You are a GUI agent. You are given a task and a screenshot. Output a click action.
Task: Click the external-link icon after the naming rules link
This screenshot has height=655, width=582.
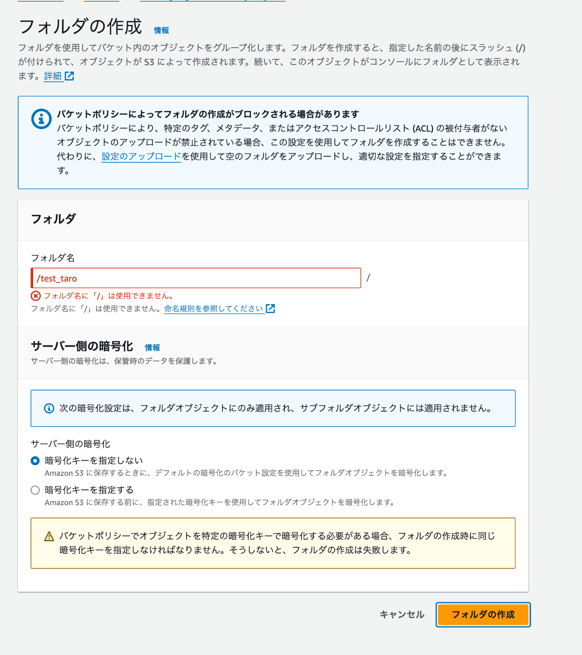coord(270,309)
